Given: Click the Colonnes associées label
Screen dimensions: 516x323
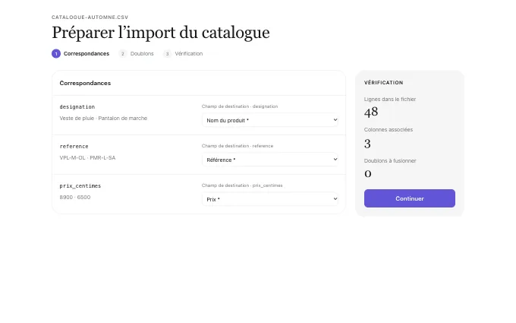Looking at the screenshot, I should (388, 129).
